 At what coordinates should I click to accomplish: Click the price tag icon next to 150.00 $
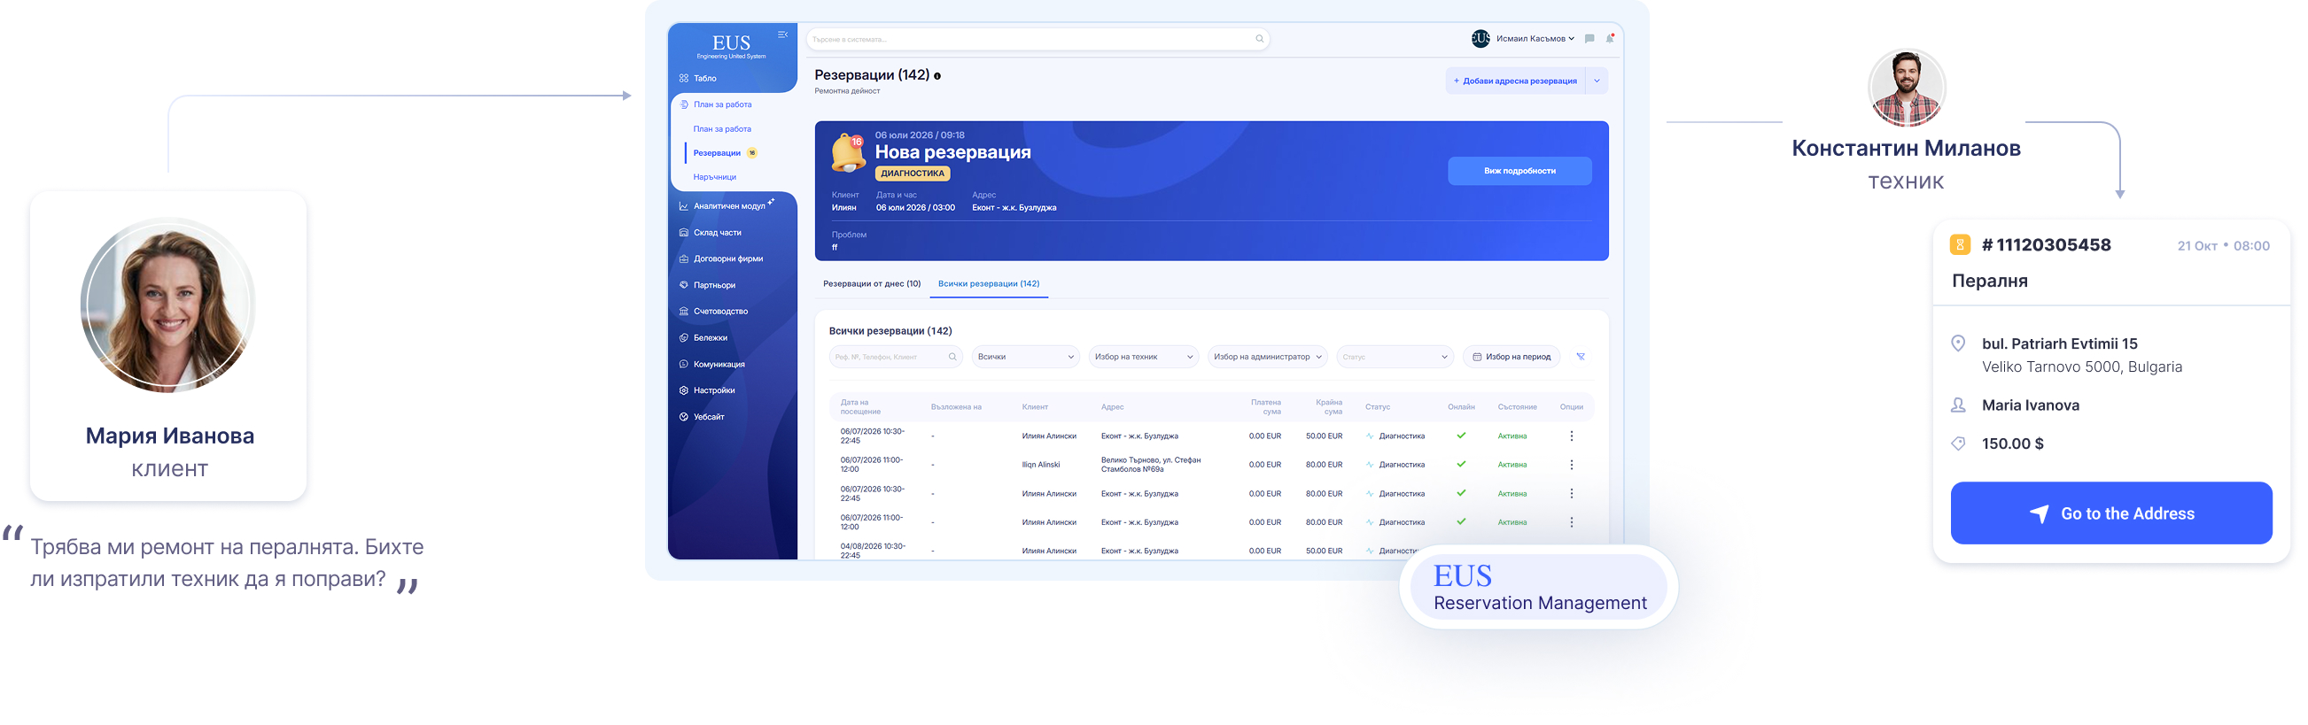pyautogui.click(x=1959, y=444)
